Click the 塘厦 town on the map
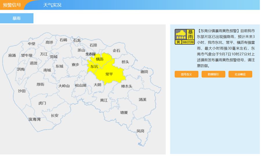 pos(124,113)
